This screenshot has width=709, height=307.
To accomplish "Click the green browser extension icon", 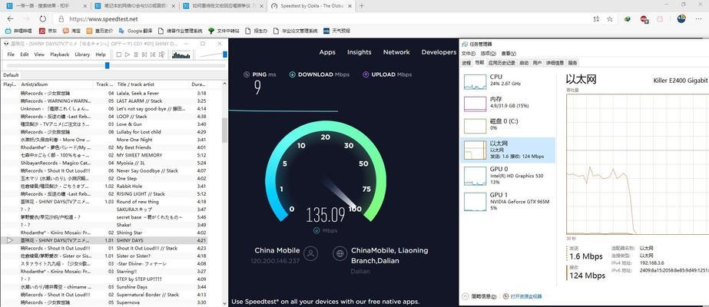I will point(628,19).
